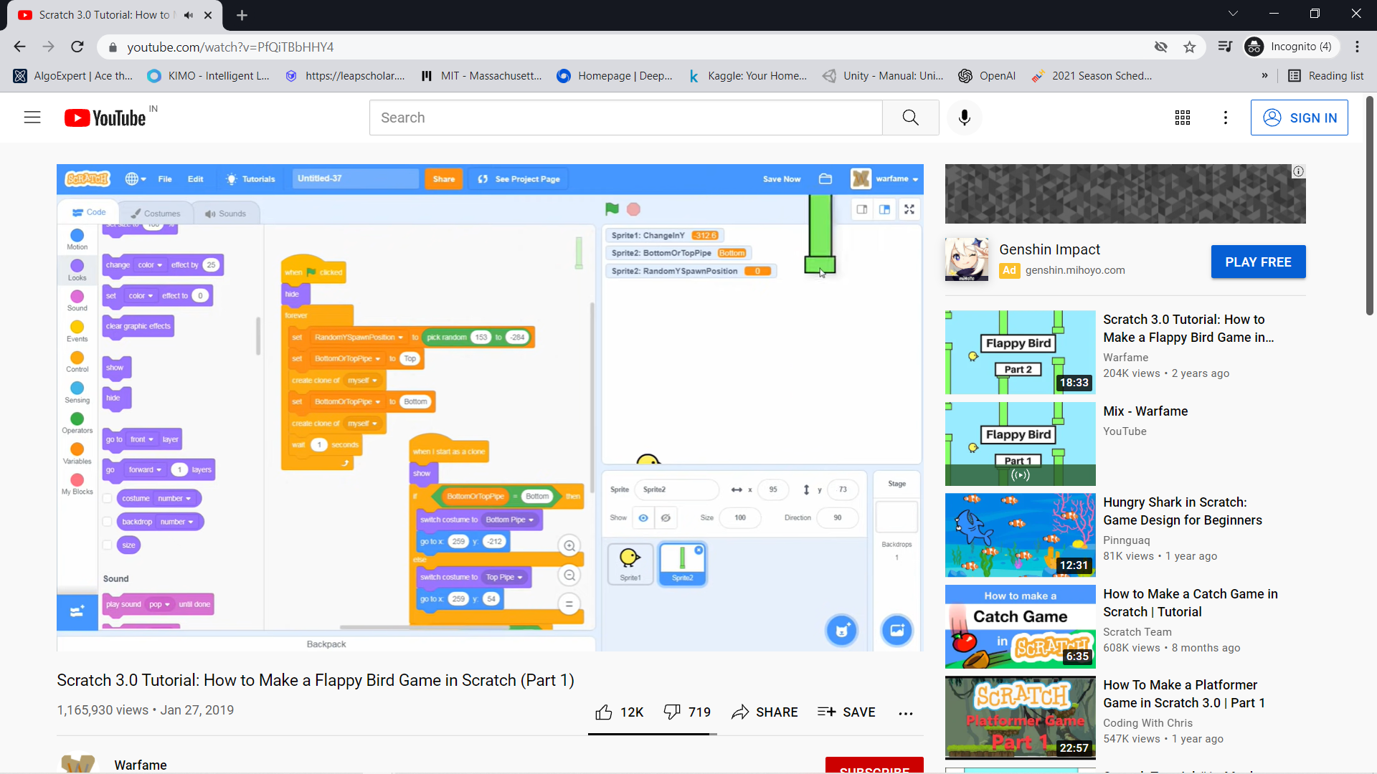Bookmark this page with the star icon
The height and width of the screenshot is (774, 1377).
point(1190,47)
